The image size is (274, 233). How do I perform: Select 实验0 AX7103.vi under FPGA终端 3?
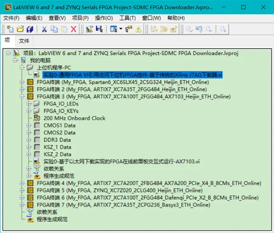tap(121, 161)
